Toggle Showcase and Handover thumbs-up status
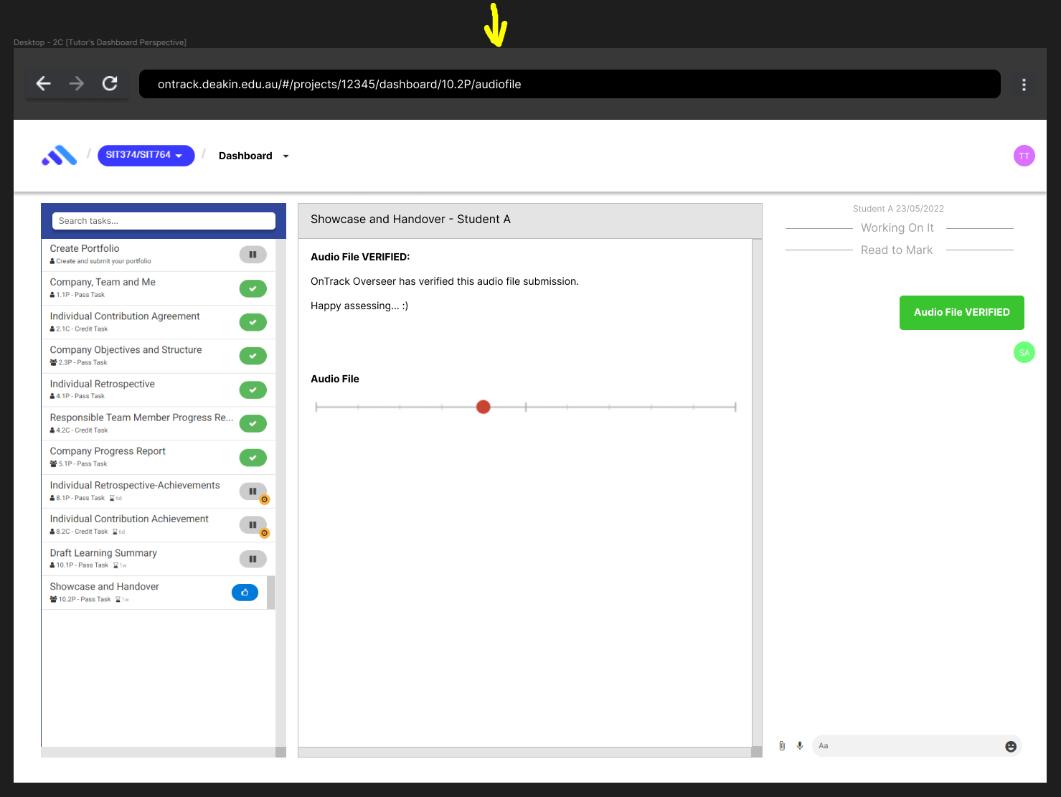Image resolution: width=1061 pixels, height=797 pixels. pyautogui.click(x=245, y=593)
